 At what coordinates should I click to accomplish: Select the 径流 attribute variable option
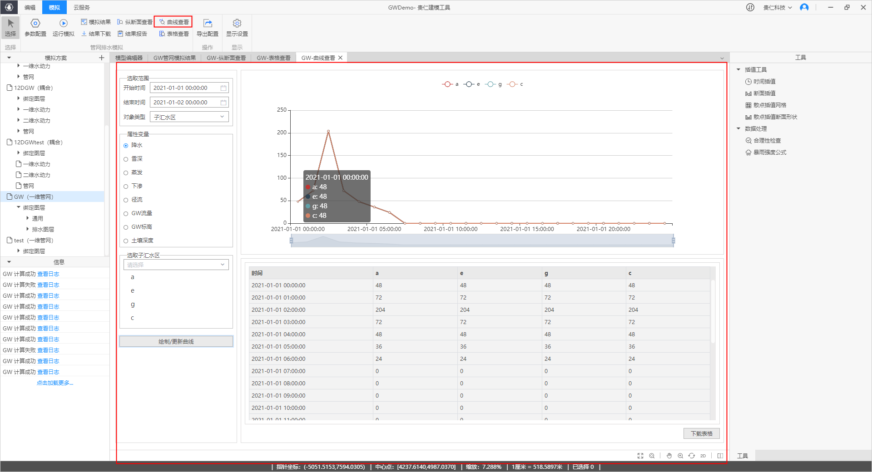[x=126, y=200]
